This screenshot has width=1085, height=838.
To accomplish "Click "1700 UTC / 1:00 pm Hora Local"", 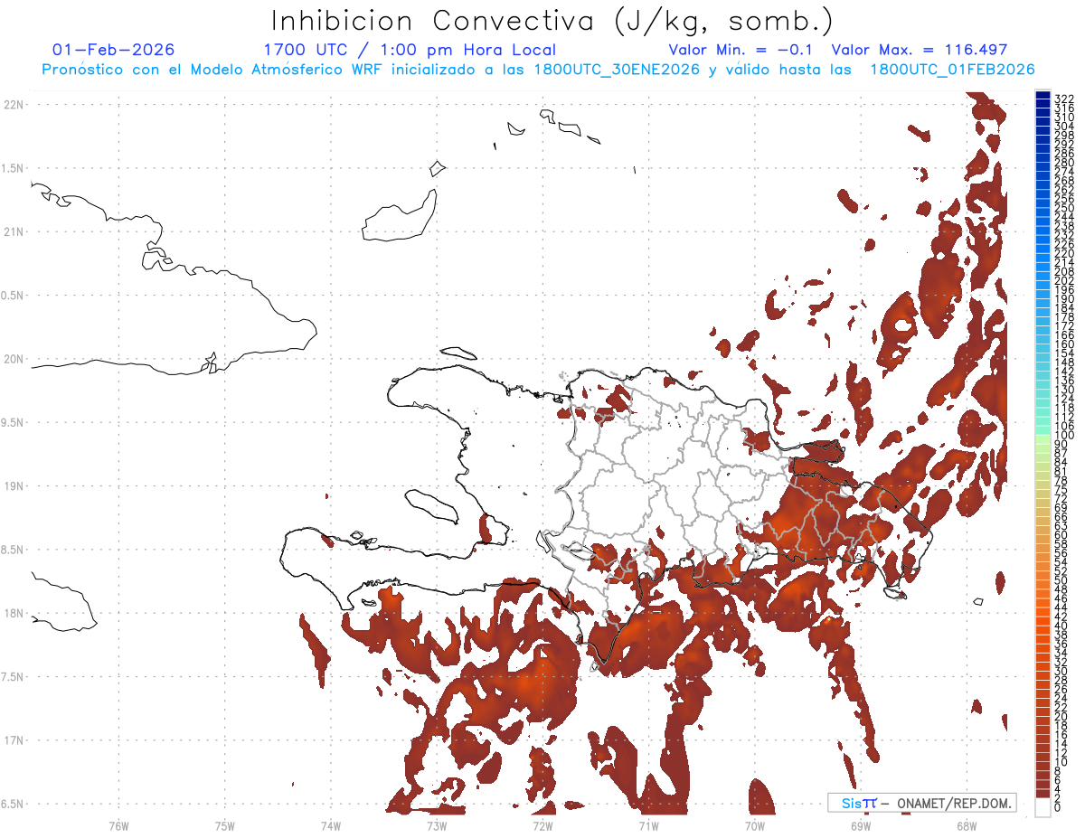I will (410, 50).
